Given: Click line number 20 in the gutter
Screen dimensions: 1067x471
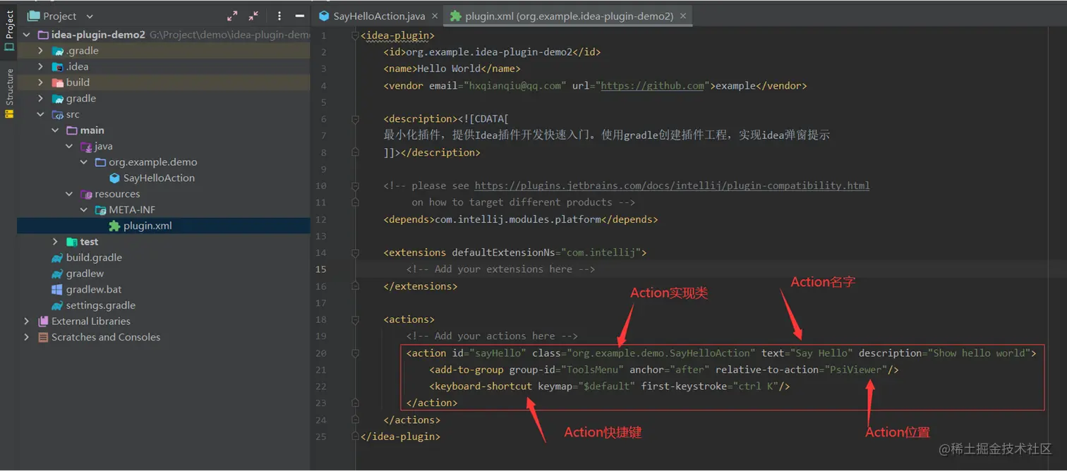Looking at the screenshot, I should [x=321, y=353].
